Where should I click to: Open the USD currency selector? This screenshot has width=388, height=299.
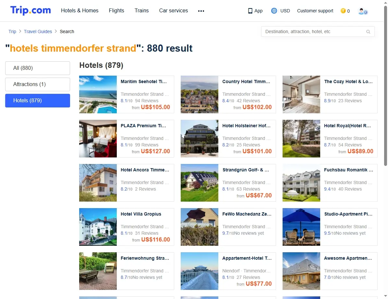285,11
